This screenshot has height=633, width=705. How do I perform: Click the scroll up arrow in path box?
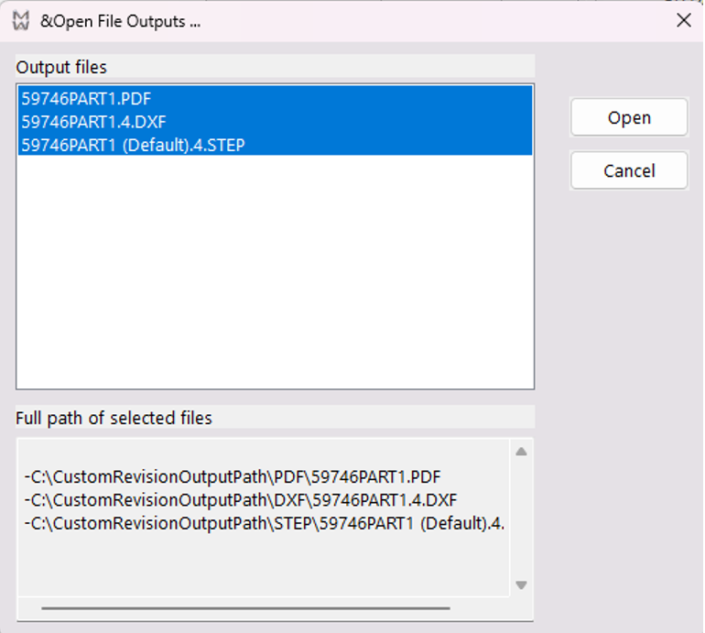tap(521, 452)
